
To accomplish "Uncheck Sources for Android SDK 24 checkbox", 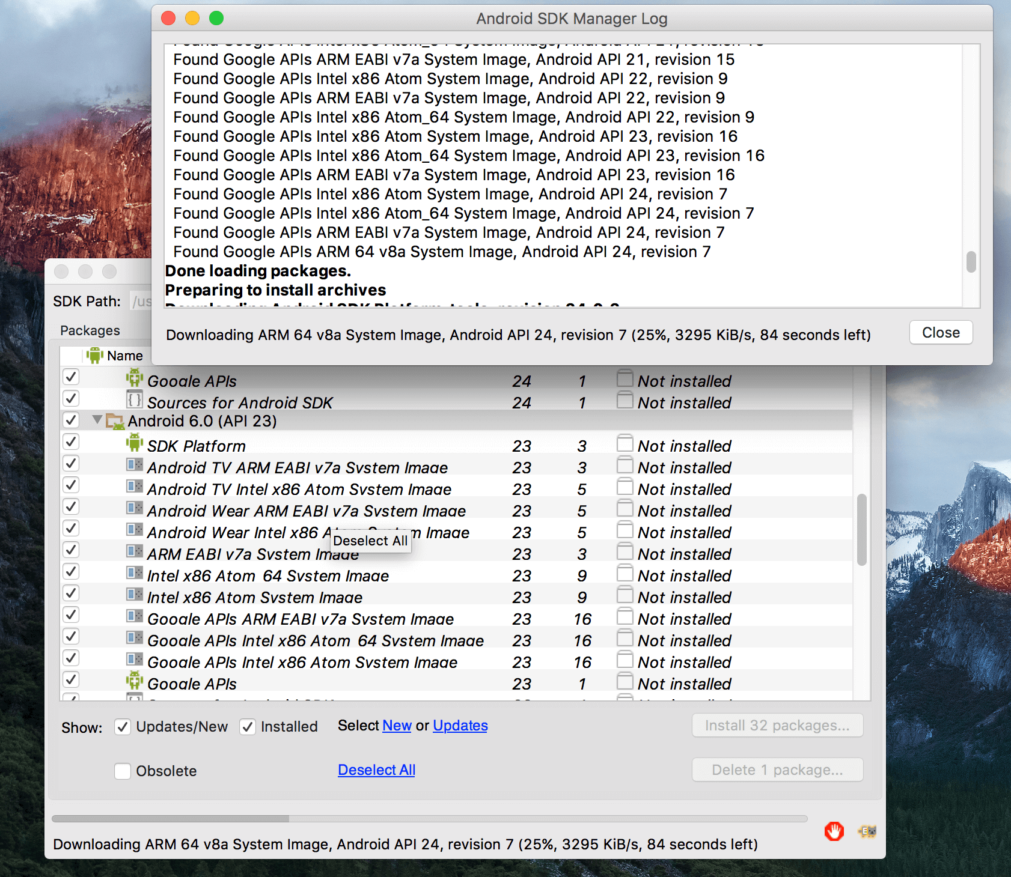I will point(71,398).
